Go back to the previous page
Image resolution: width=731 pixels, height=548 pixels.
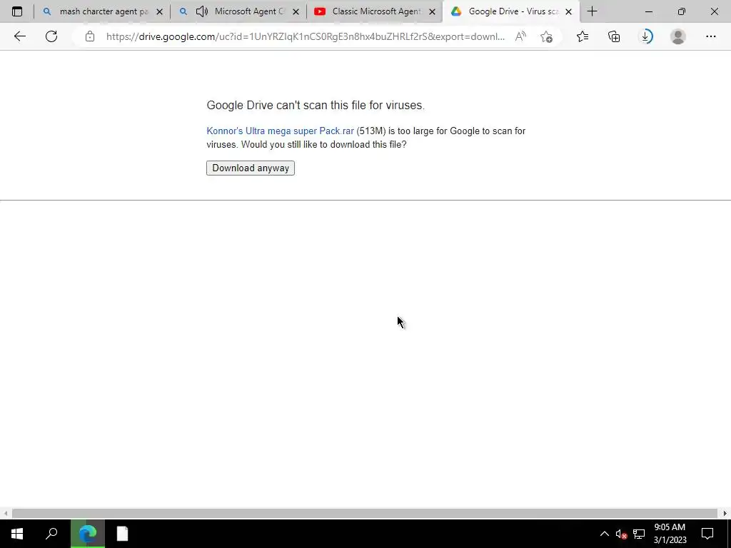tap(19, 36)
